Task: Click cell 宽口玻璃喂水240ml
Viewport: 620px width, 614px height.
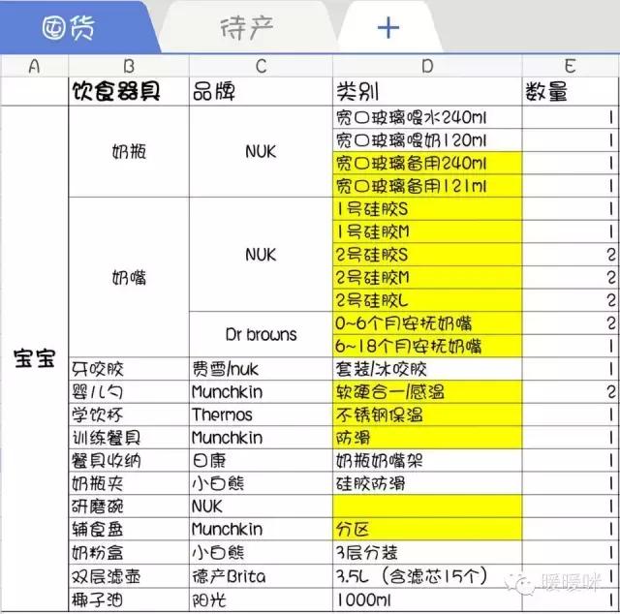Action: coord(427,117)
